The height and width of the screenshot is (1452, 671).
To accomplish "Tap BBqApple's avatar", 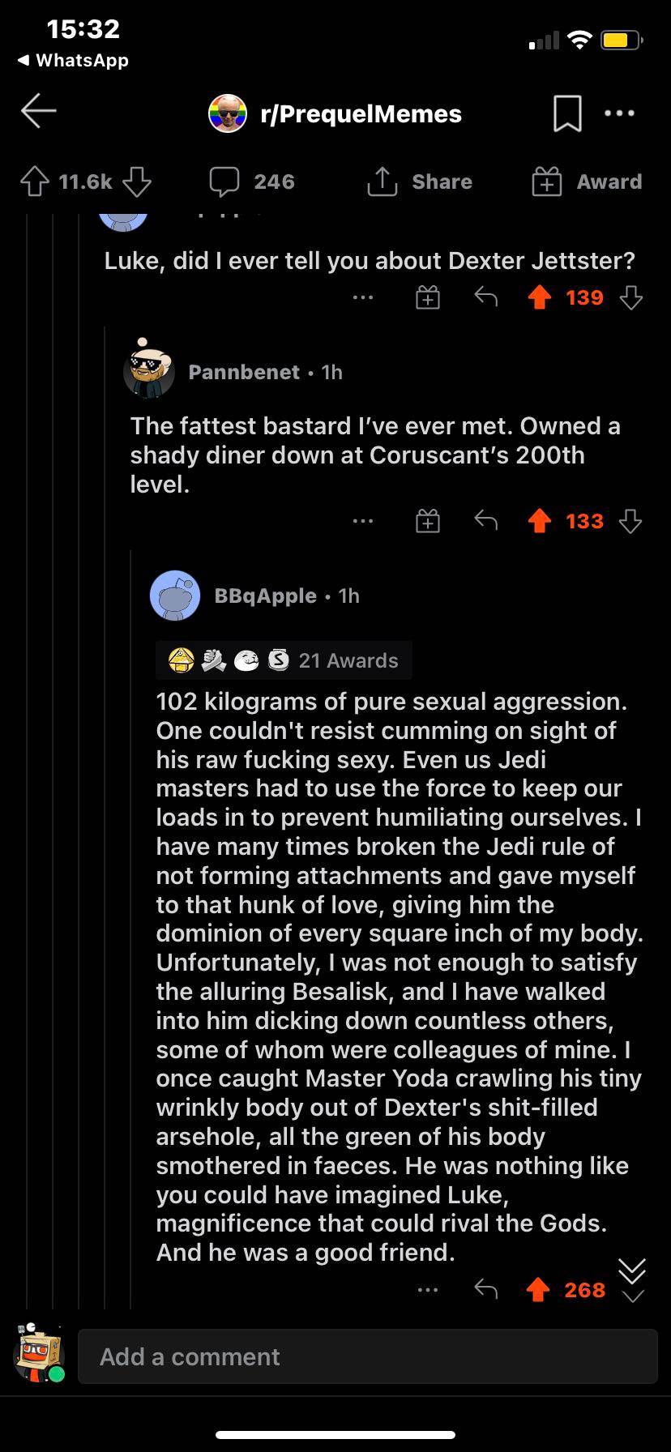I will [x=175, y=596].
